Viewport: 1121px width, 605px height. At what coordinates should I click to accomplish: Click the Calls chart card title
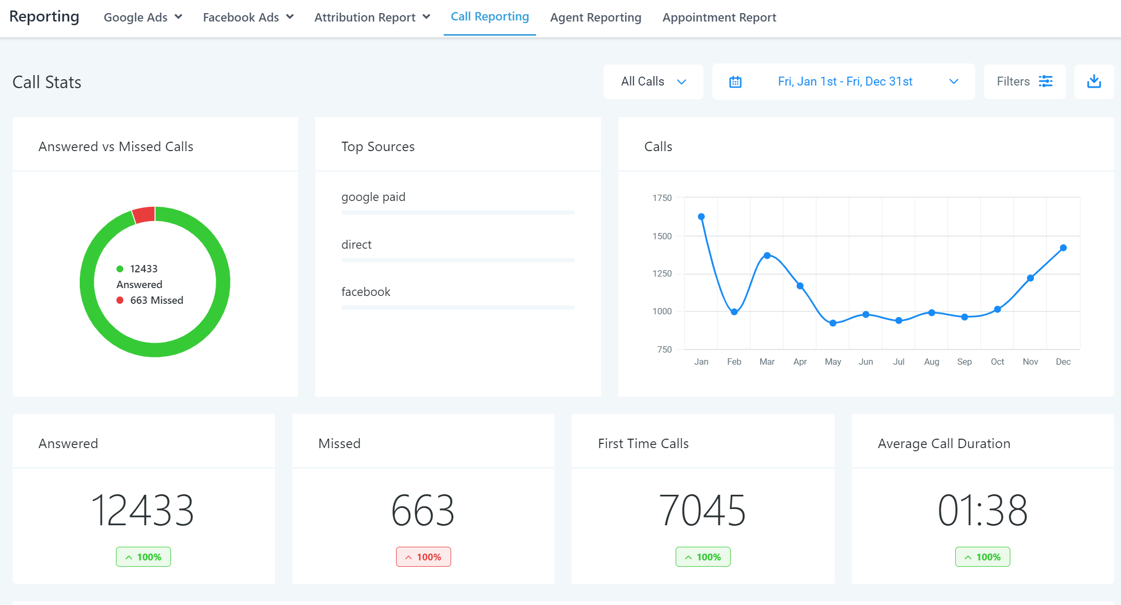[658, 146]
